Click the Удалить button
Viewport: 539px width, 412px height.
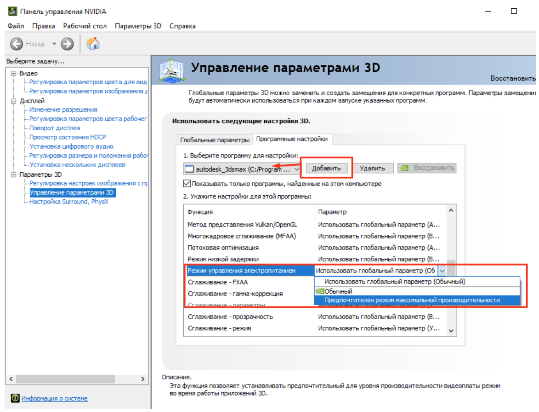point(372,168)
